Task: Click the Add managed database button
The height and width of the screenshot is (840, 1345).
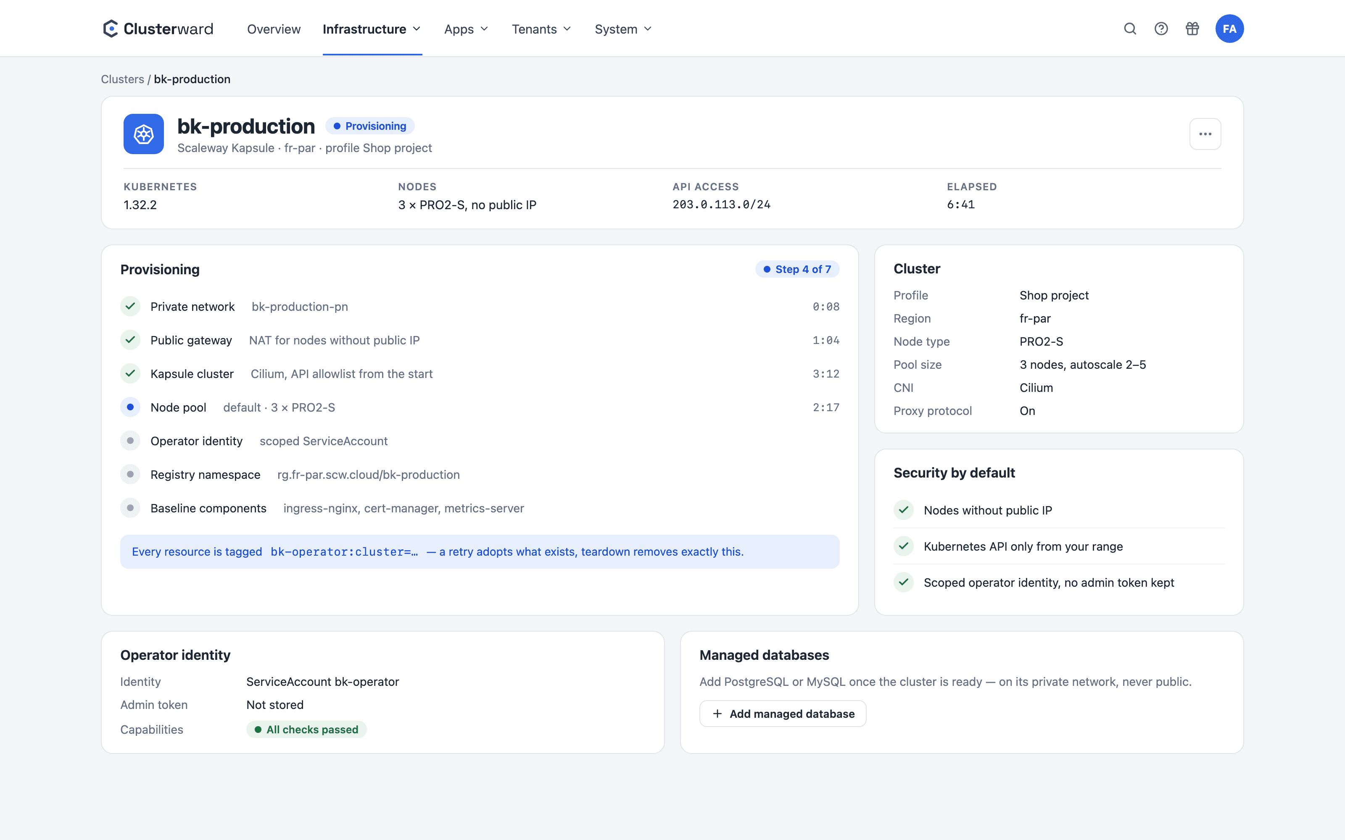Action: point(783,714)
